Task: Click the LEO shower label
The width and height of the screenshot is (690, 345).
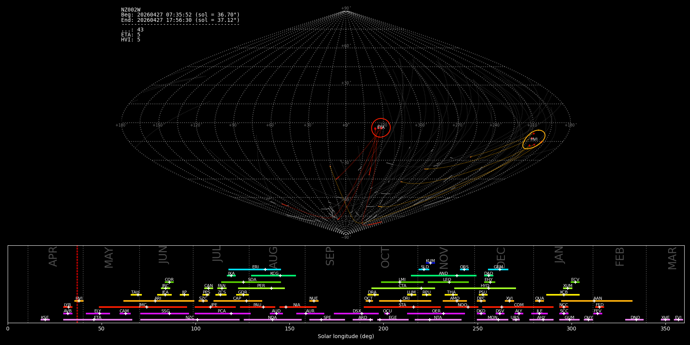Action: [447, 280]
